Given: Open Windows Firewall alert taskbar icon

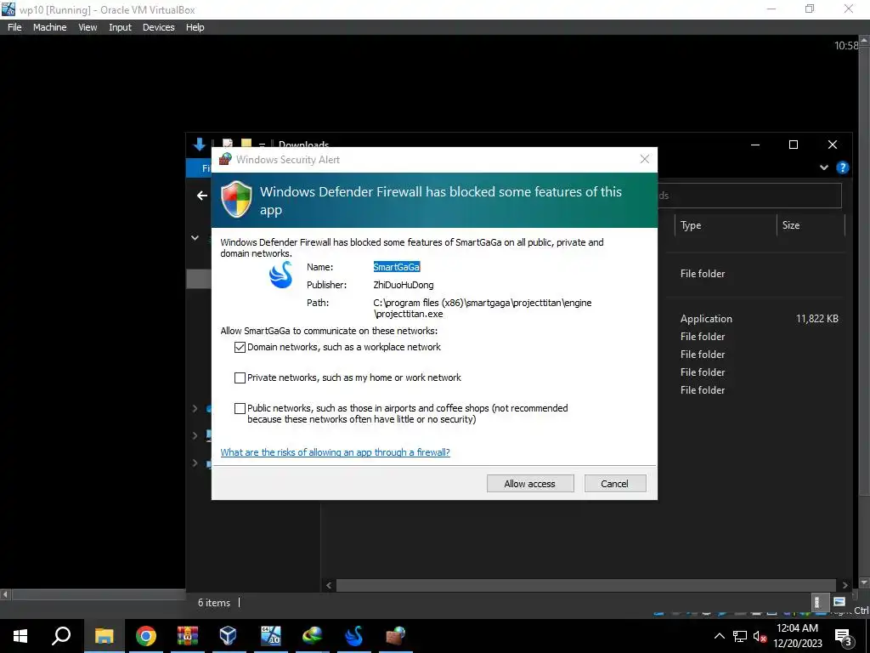Looking at the screenshot, I should click(x=396, y=636).
